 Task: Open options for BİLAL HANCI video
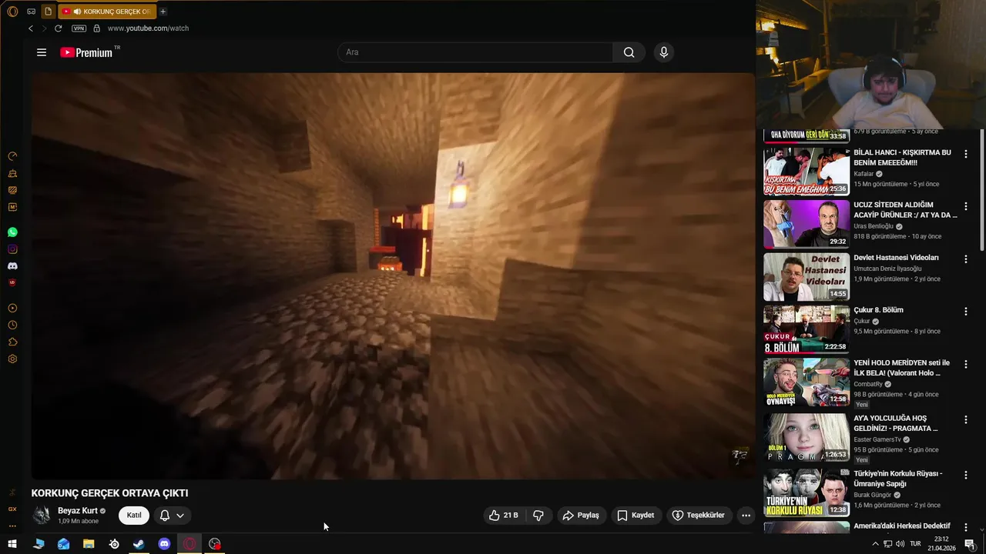coord(966,154)
